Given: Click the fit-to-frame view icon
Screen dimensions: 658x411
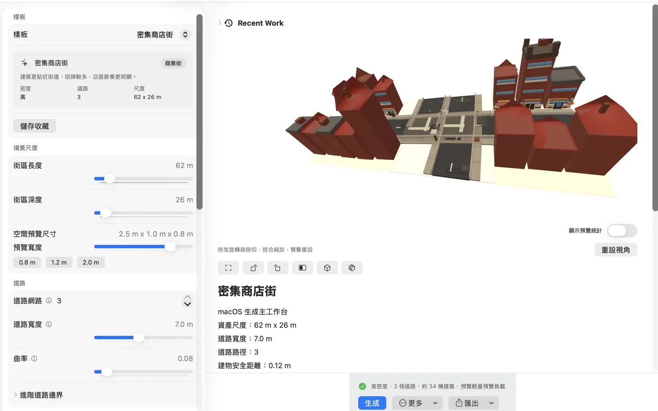Looking at the screenshot, I should point(228,268).
